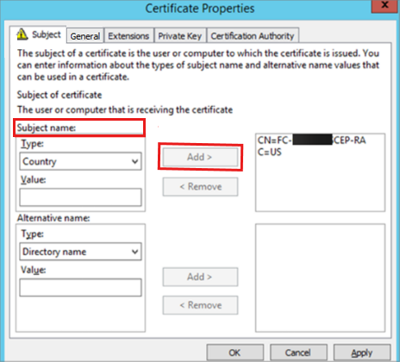Go to the Private Key tab
The height and width of the screenshot is (362, 400).
point(180,36)
